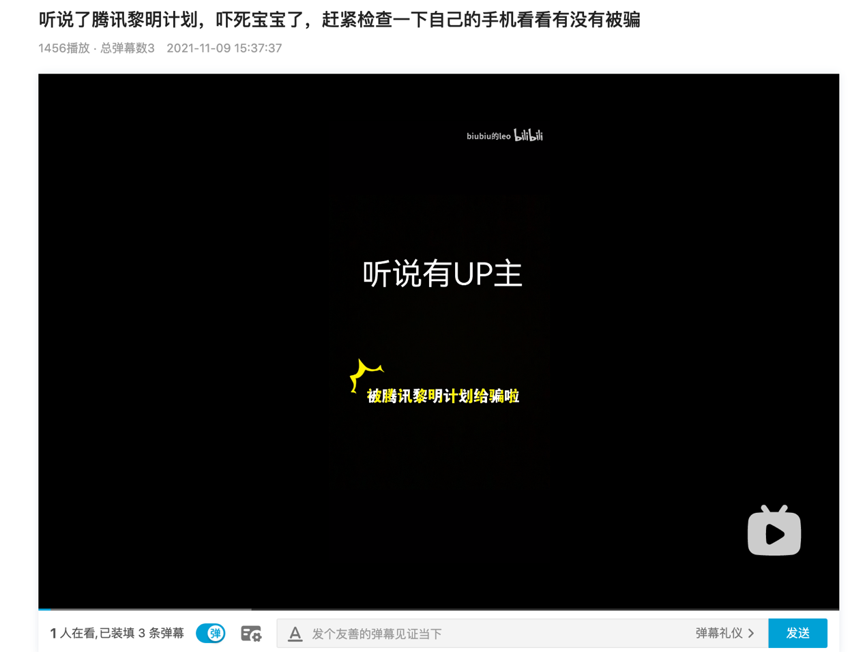Click the A font style icon

[295, 634]
